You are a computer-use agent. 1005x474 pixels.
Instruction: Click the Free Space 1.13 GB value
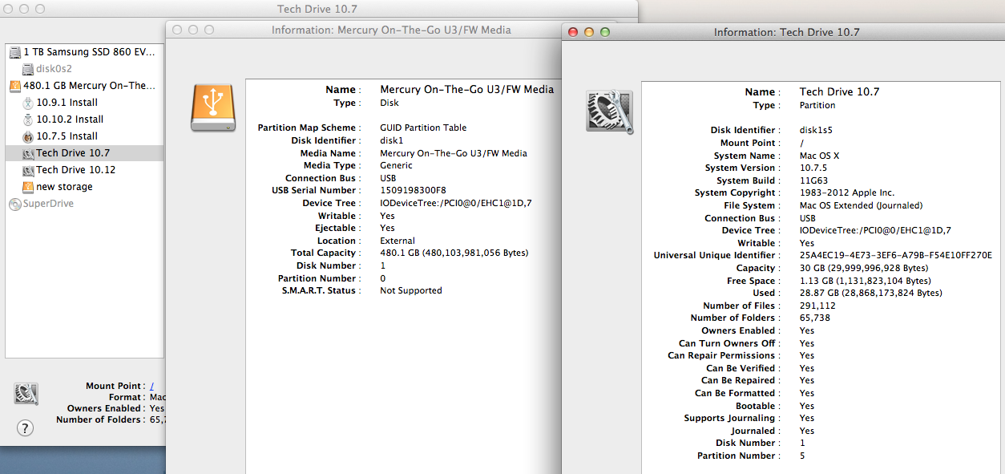coord(866,282)
